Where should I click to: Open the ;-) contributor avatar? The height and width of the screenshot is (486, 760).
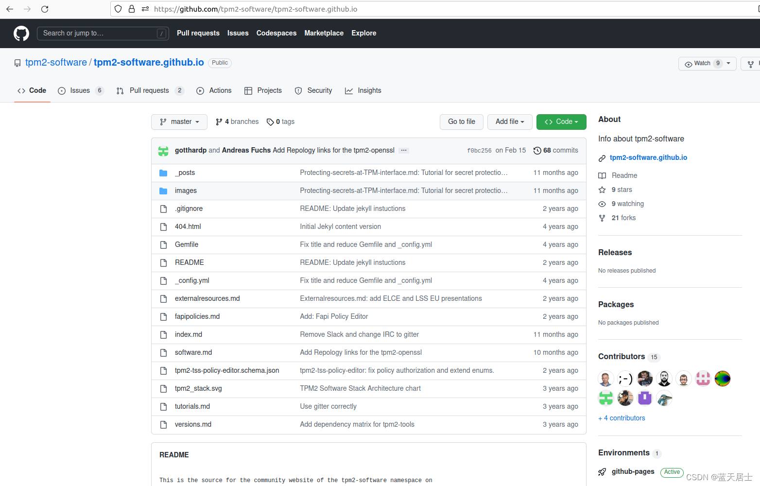pos(625,379)
